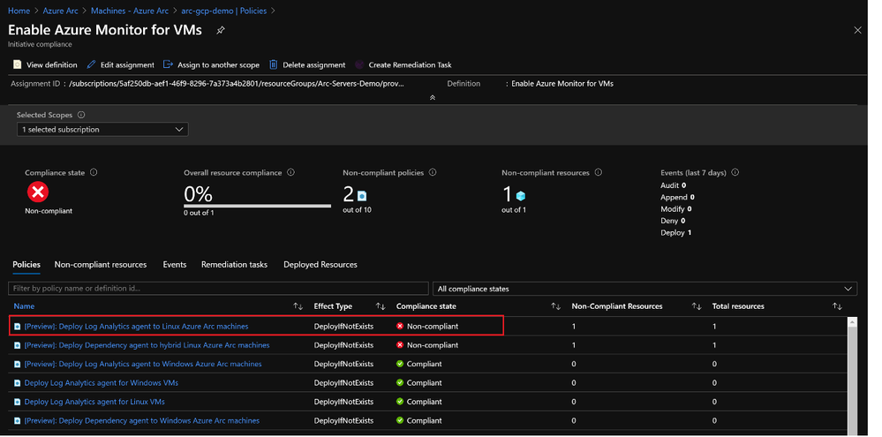Click the 'Audit 0' events entry
This screenshot has height=437, width=882.
pyautogui.click(x=674, y=185)
